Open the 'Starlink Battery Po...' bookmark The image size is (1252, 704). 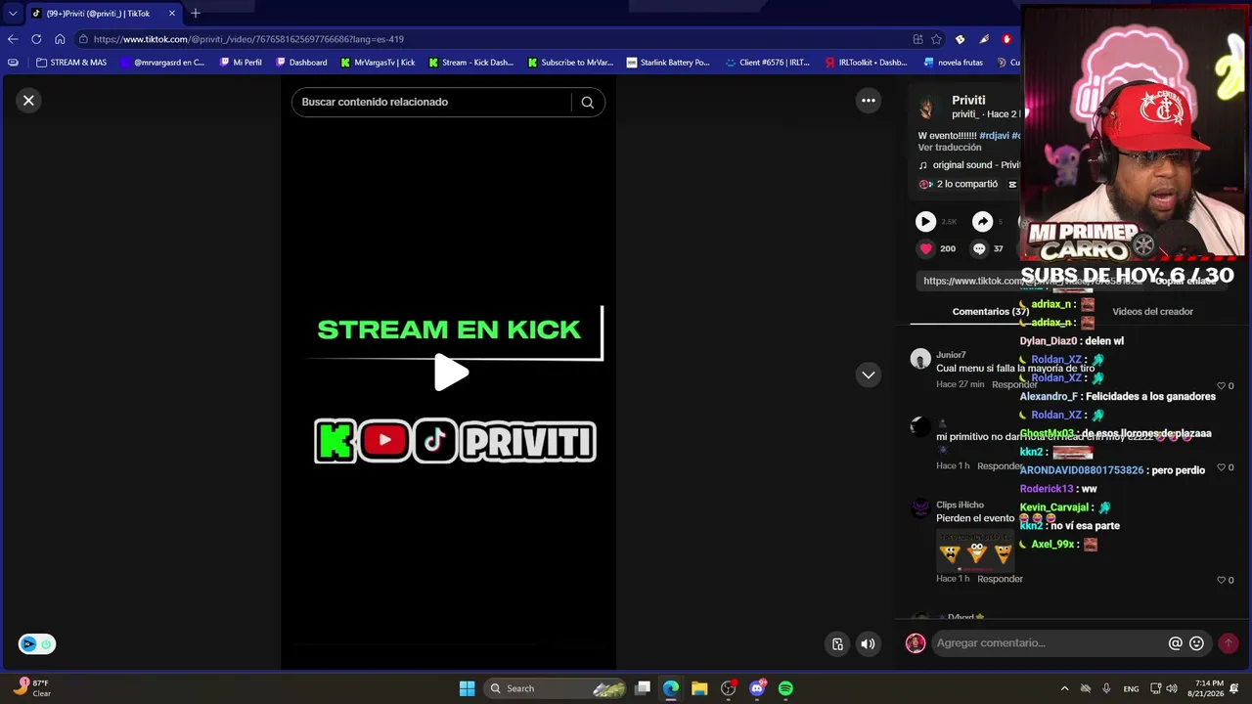click(668, 63)
